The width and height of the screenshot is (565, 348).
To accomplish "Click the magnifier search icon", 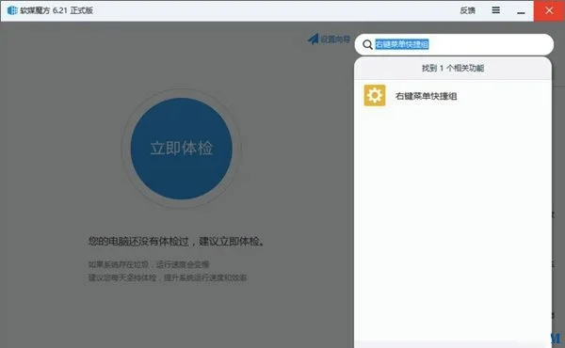I will point(367,44).
